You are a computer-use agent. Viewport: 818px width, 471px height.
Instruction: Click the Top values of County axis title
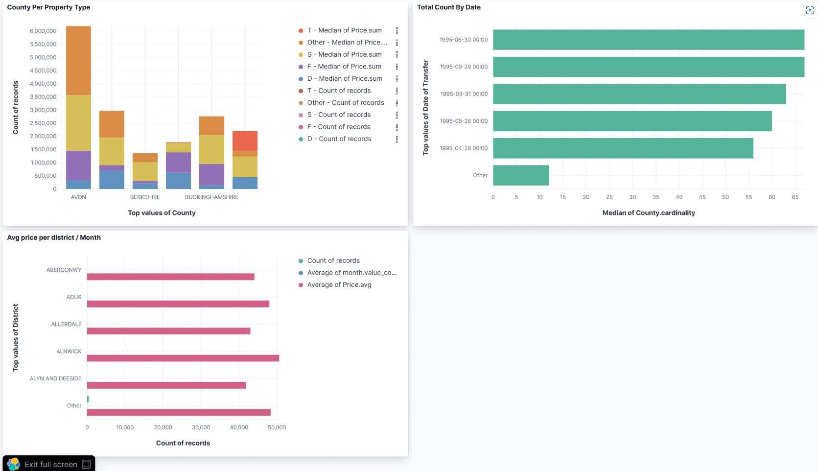[x=162, y=213]
